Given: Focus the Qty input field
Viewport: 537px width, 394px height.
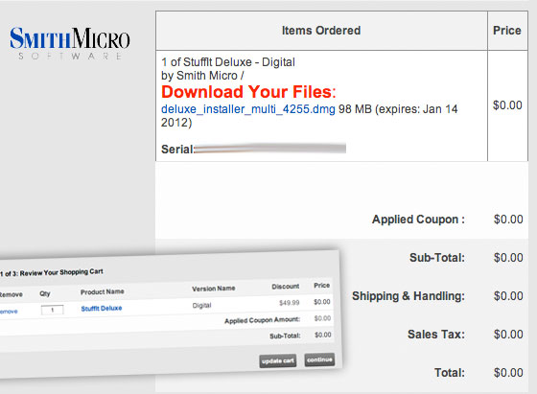Looking at the screenshot, I should tap(52, 310).
